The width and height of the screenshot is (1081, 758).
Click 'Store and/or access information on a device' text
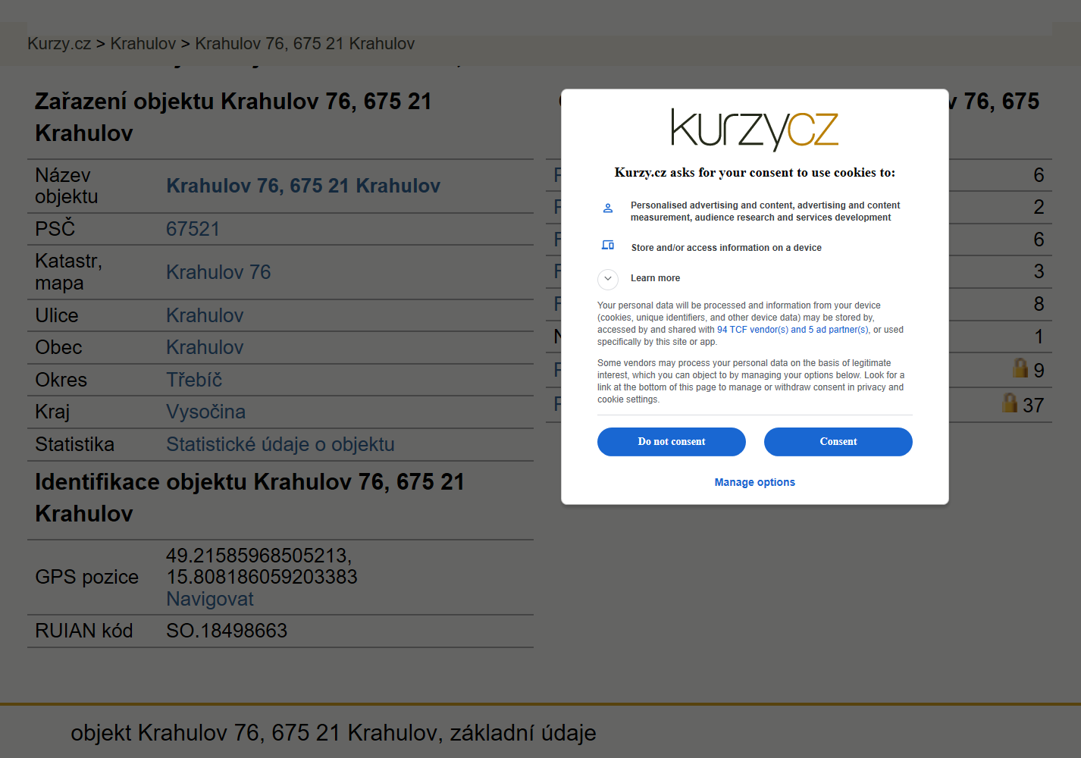tap(726, 248)
